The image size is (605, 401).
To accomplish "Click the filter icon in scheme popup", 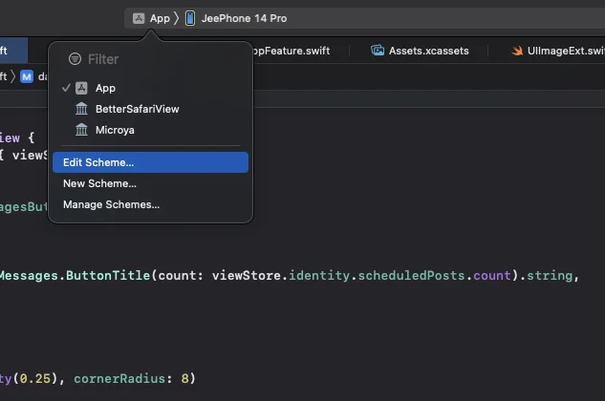I will [75, 59].
